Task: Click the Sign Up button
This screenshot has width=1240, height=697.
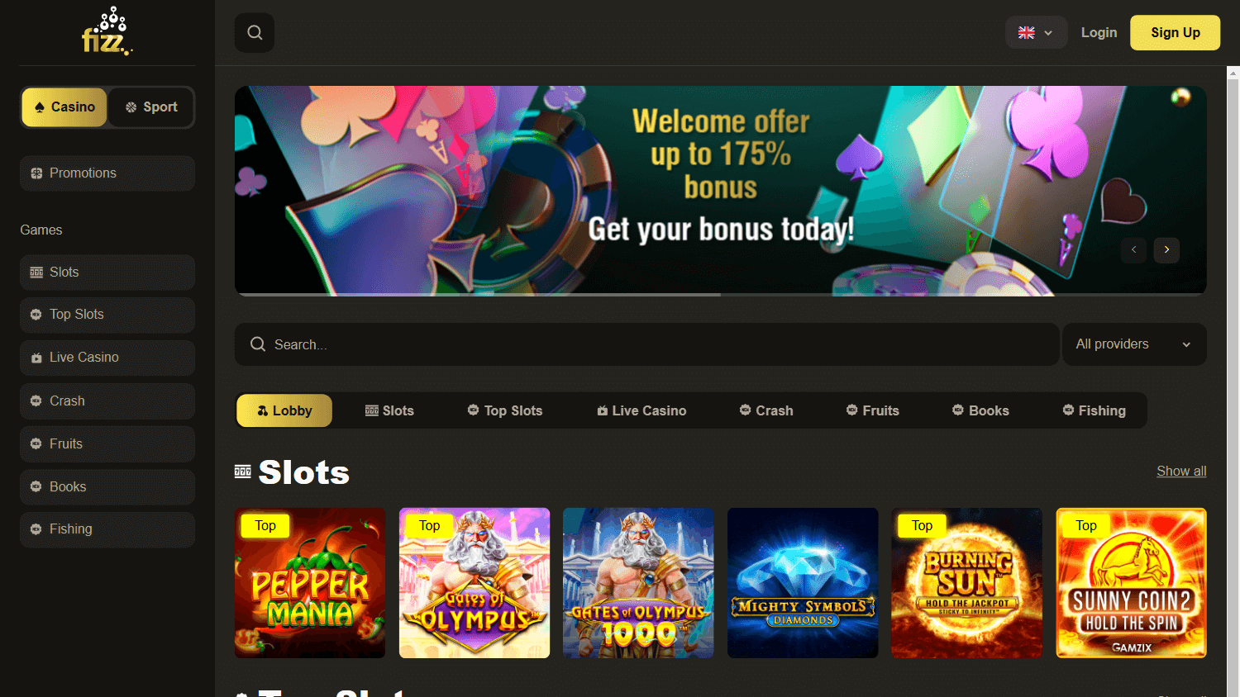Action: pos(1175,33)
